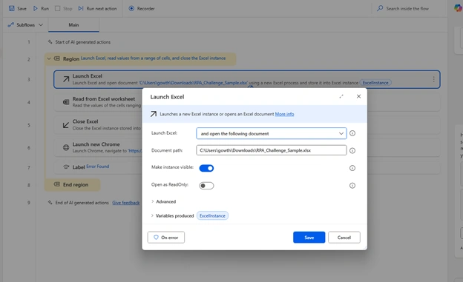Close the Launch Excel dialog

point(358,96)
